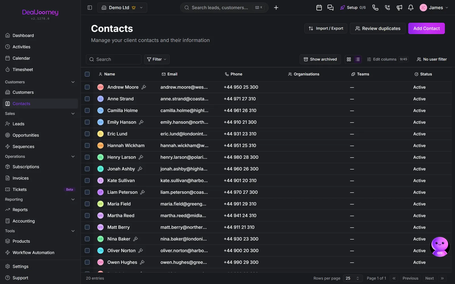The width and height of the screenshot is (455, 284).
Task: Go to Workflow Automation page
Action: tap(33, 252)
